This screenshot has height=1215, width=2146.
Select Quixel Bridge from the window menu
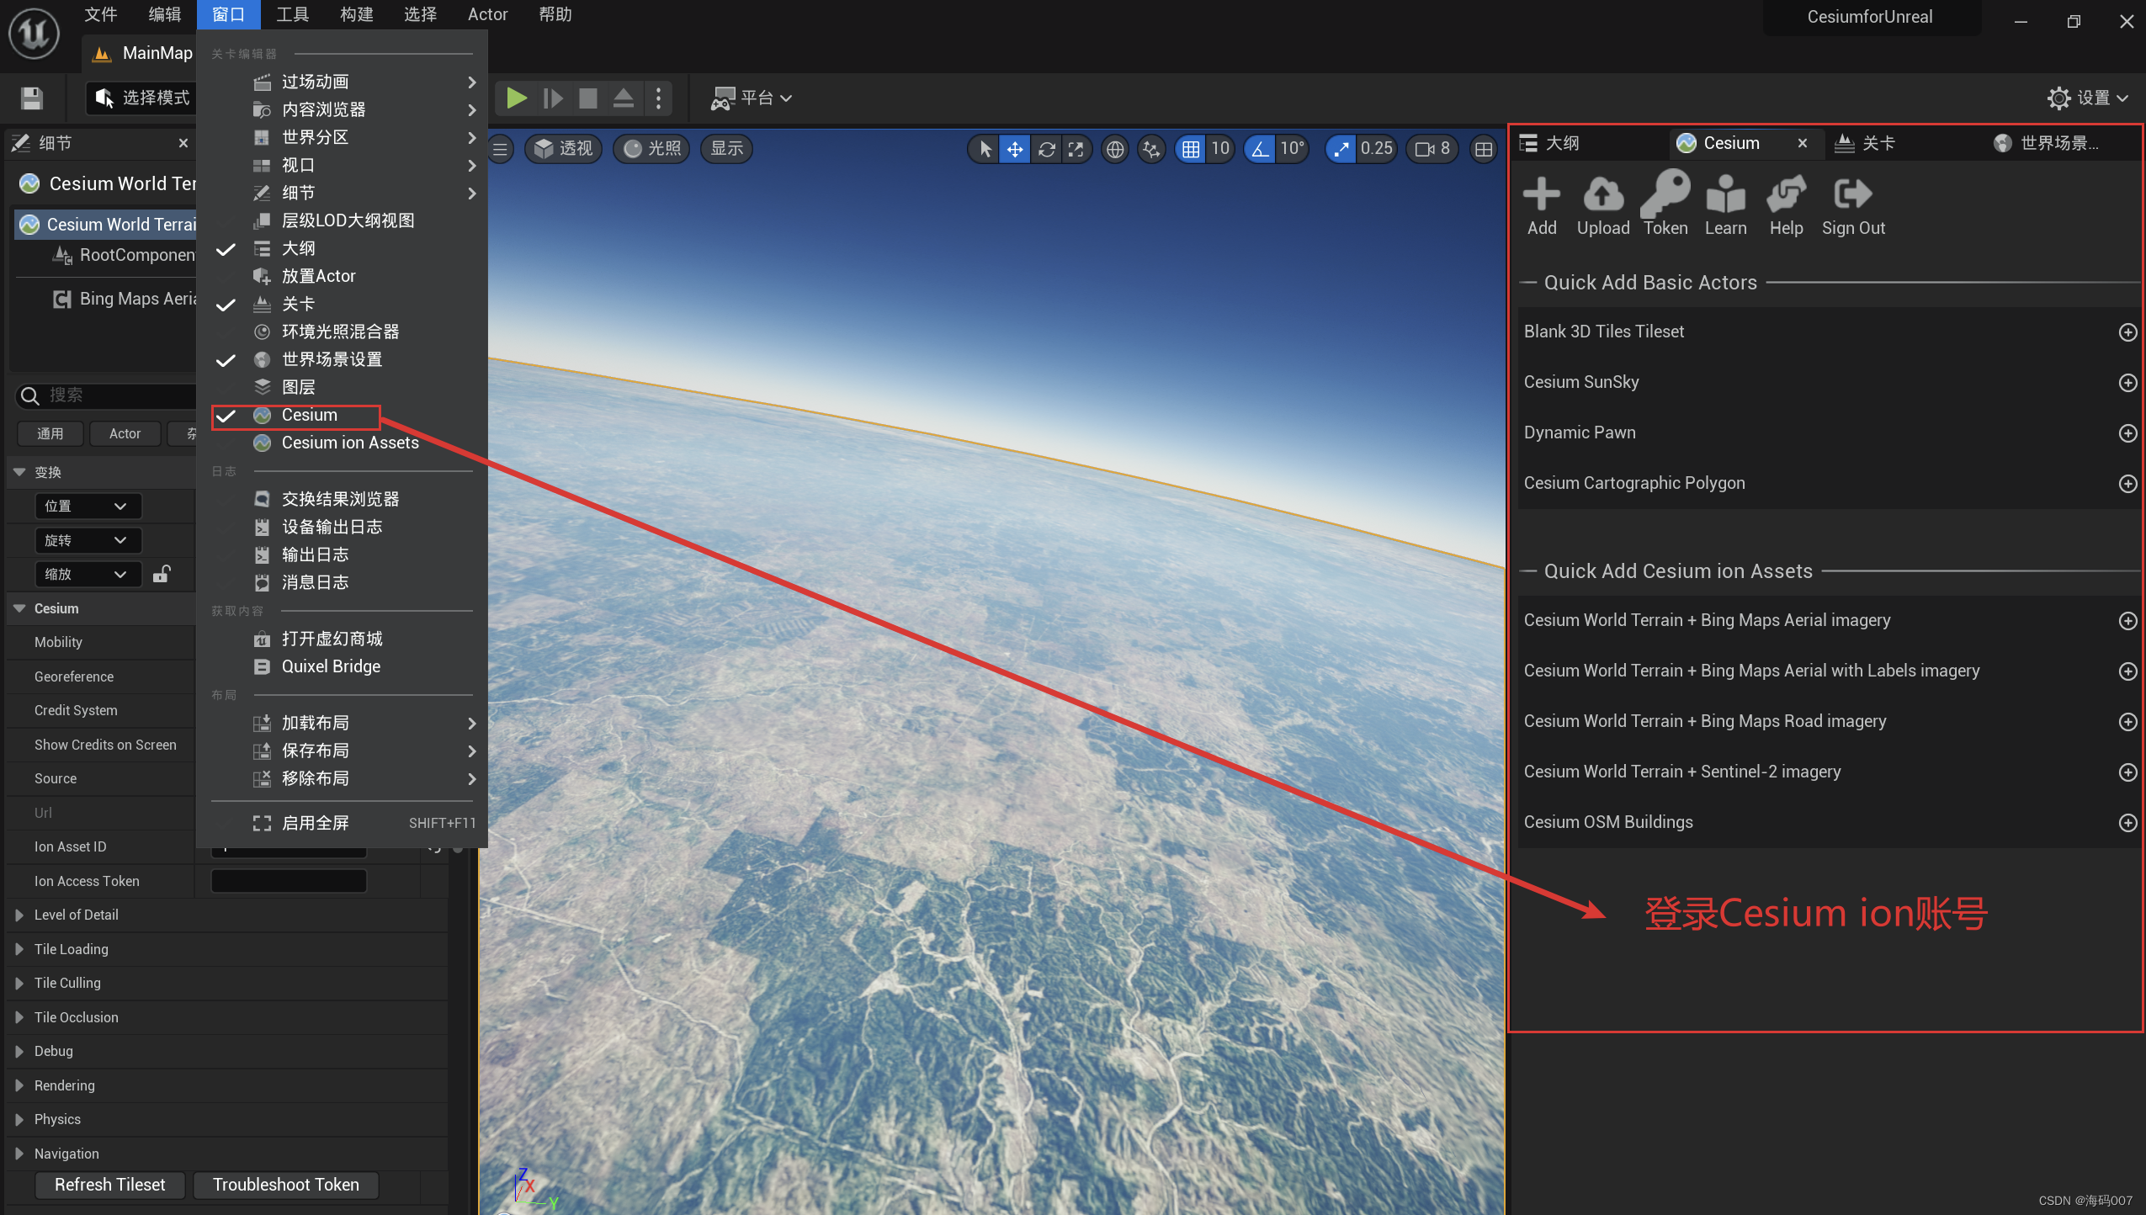click(343, 666)
